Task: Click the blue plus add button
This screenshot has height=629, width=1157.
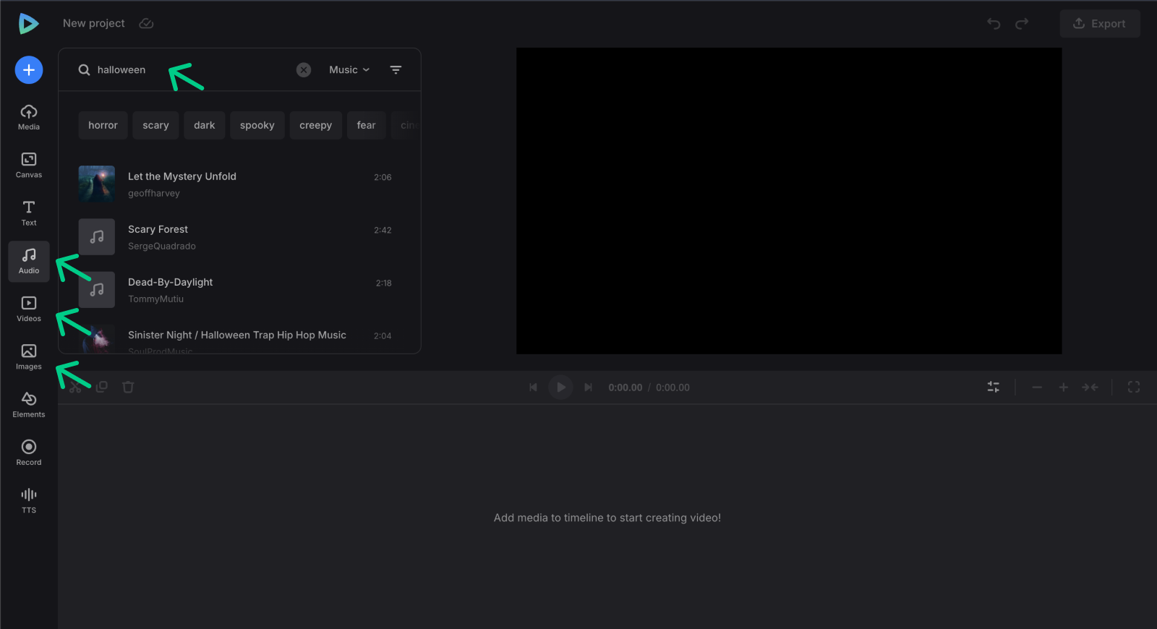Action: click(29, 70)
